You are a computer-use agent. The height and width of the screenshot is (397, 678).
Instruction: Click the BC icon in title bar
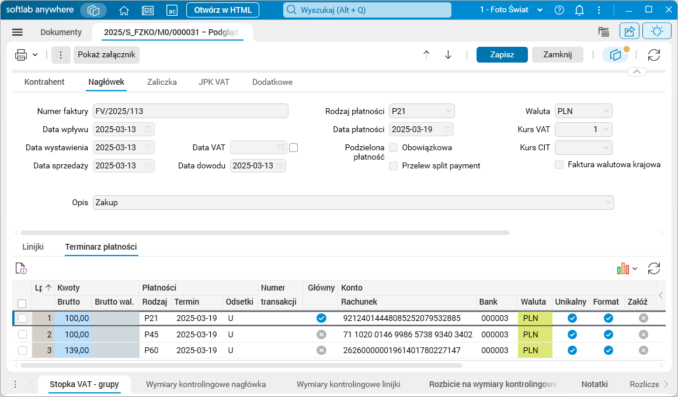pyautogui.click(x=172, y=11)
